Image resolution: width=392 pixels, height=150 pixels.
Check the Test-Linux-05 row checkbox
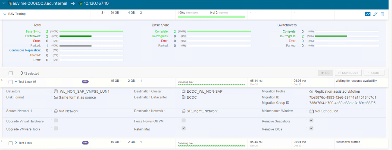pos(11,82)
